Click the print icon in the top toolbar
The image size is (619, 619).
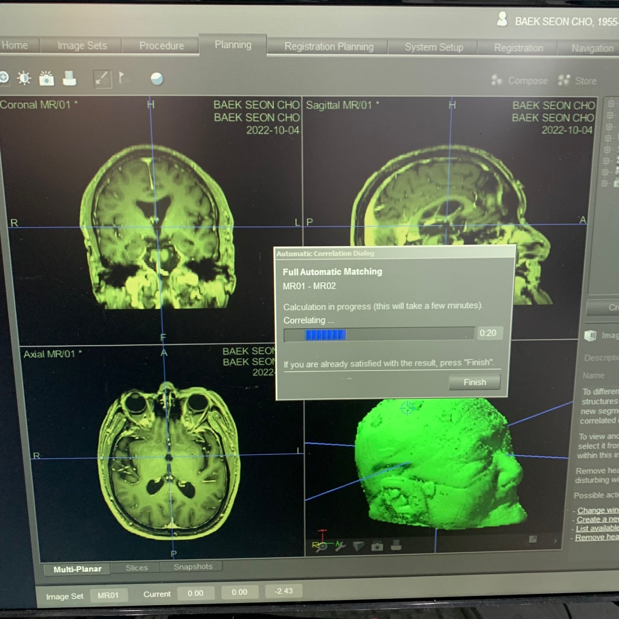pos(69,79)
